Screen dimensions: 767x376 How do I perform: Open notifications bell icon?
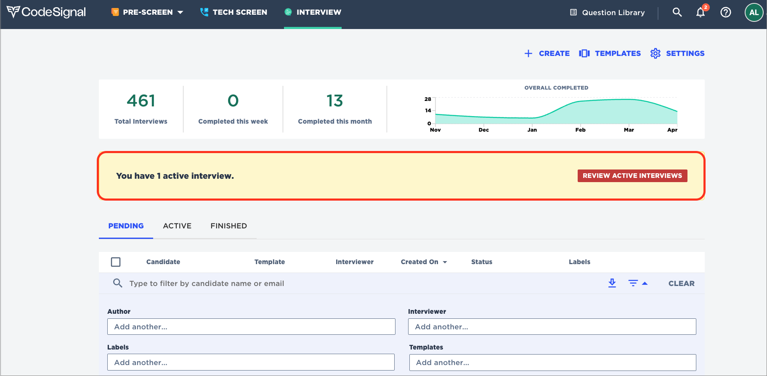701,12
